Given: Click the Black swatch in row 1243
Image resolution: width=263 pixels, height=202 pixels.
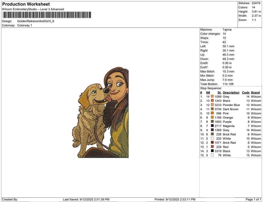Looking at the screenshot, I should (212, 100).
